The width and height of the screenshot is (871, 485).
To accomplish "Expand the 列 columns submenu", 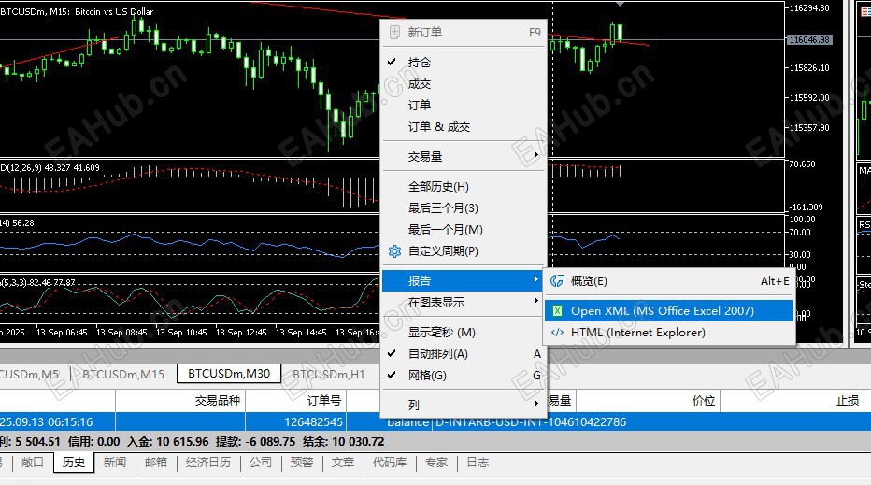I will [464, 405].
